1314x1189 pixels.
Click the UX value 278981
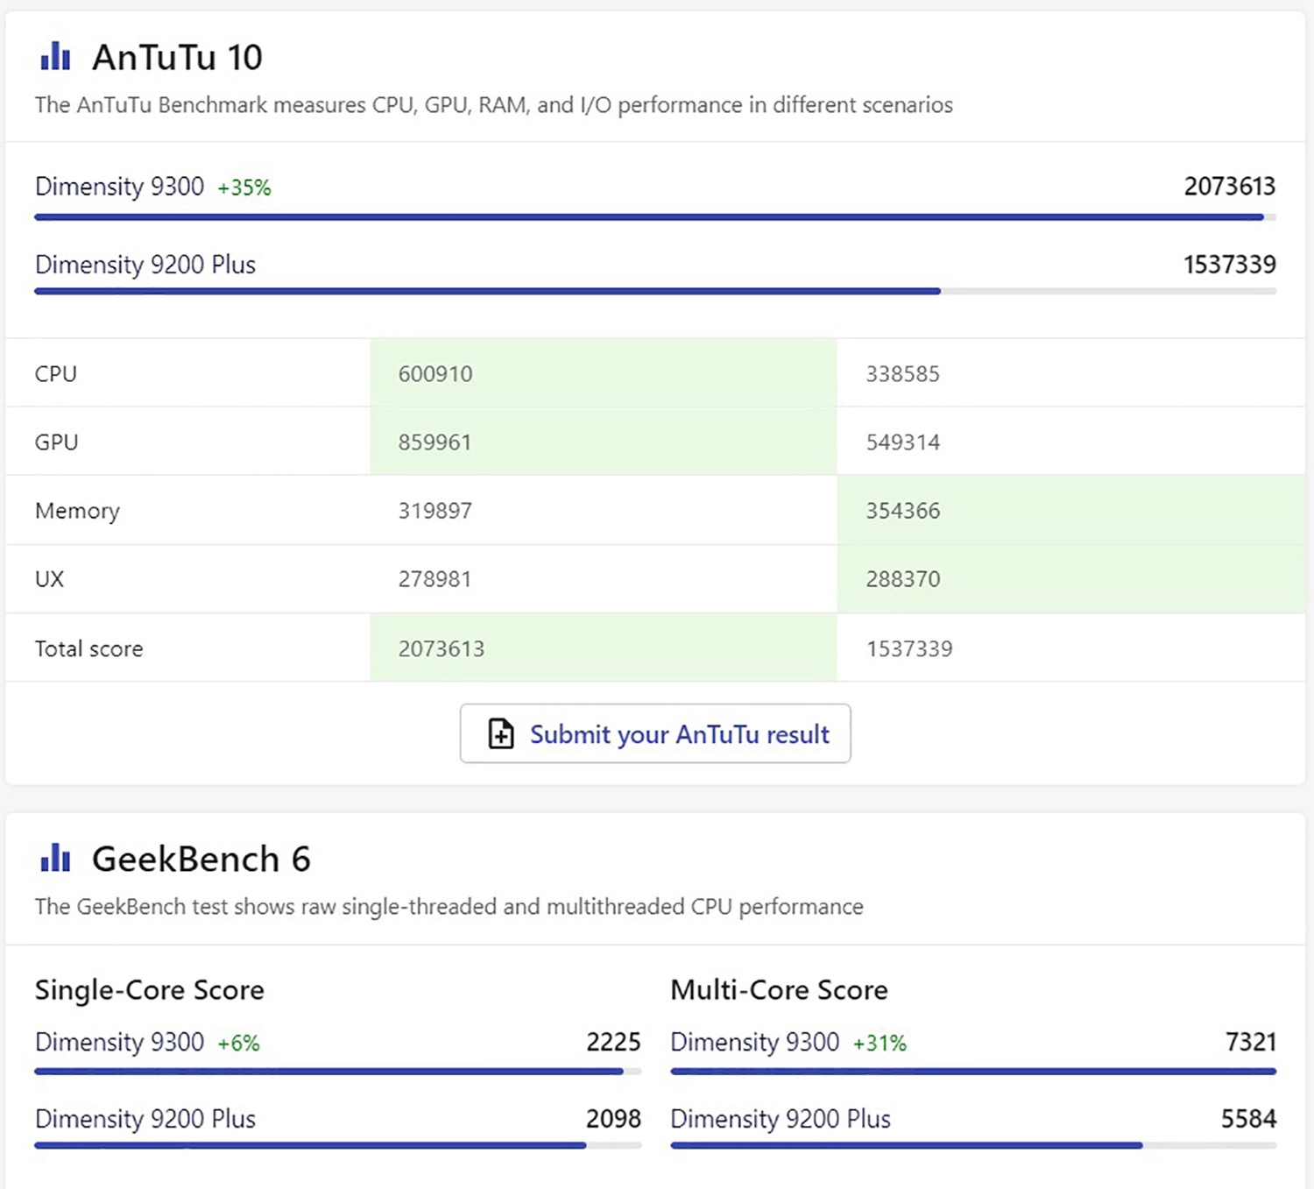point(434,579)
